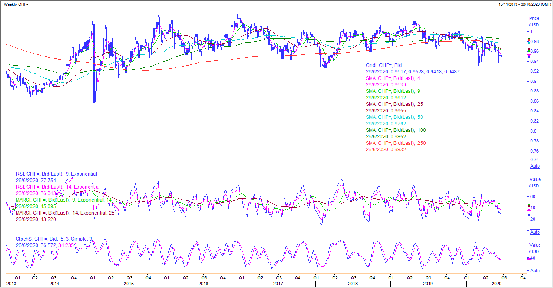Click the SMA 50 value '26/6/2020, 0.9762'
553x288 pixels.
coord(386,124)
